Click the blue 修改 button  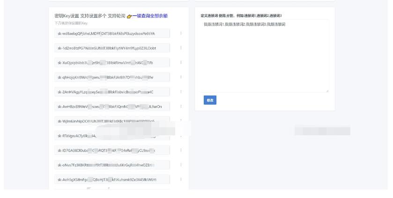tap(210, 100)
